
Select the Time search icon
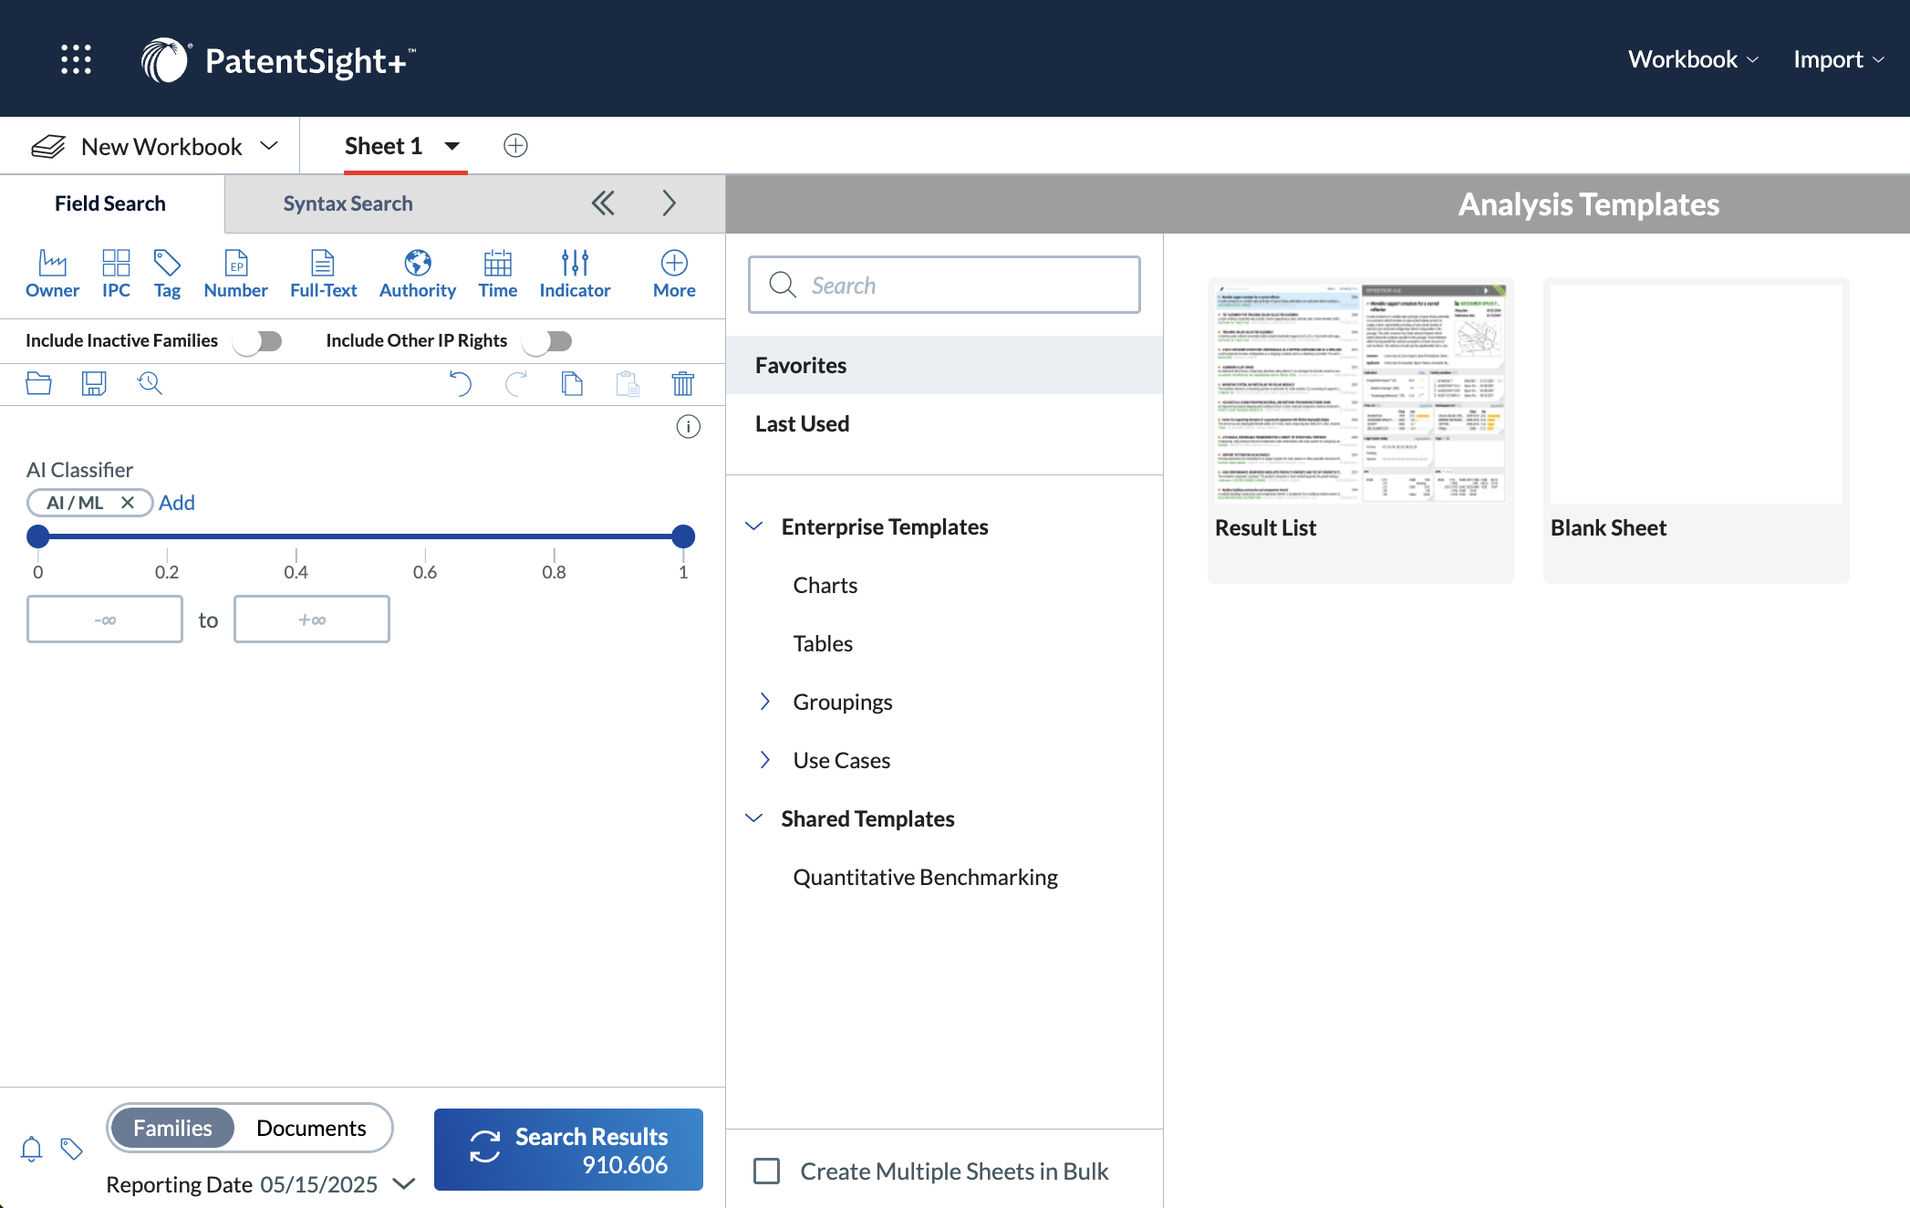pyautogui.click(x=497, y=272)
